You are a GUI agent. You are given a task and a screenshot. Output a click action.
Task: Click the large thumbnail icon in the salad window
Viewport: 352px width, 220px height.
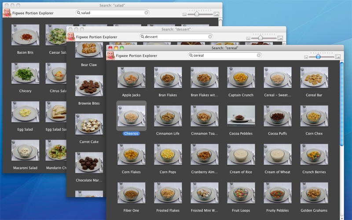(216, 14)
